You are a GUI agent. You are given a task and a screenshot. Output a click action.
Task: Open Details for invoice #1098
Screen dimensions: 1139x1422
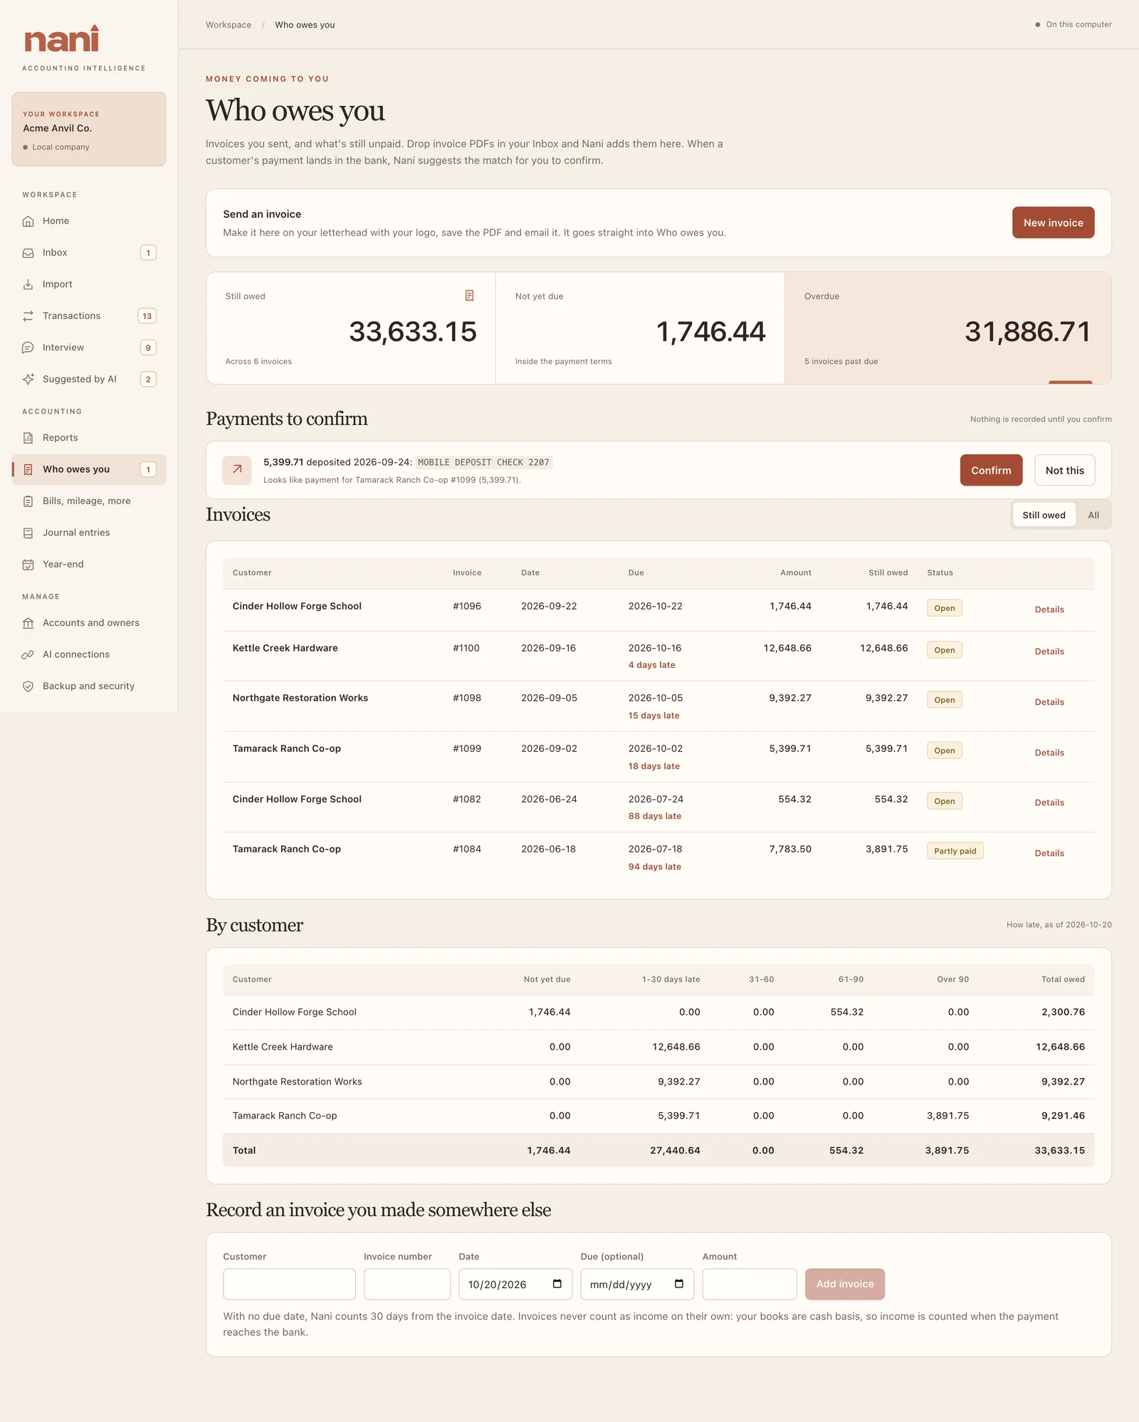pos(1049,702)
